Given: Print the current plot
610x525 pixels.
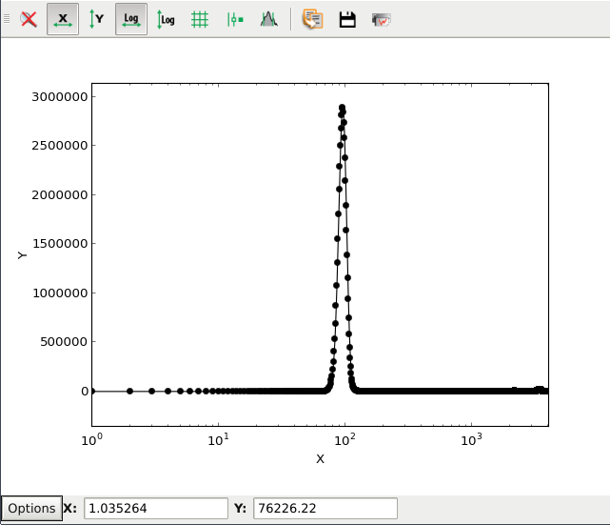Looking at the screenshot, I should [382, 19].
